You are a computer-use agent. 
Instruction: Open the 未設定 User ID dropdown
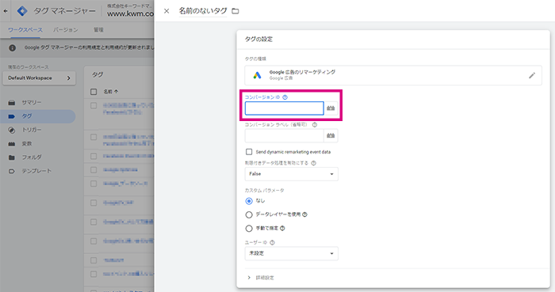291,253
